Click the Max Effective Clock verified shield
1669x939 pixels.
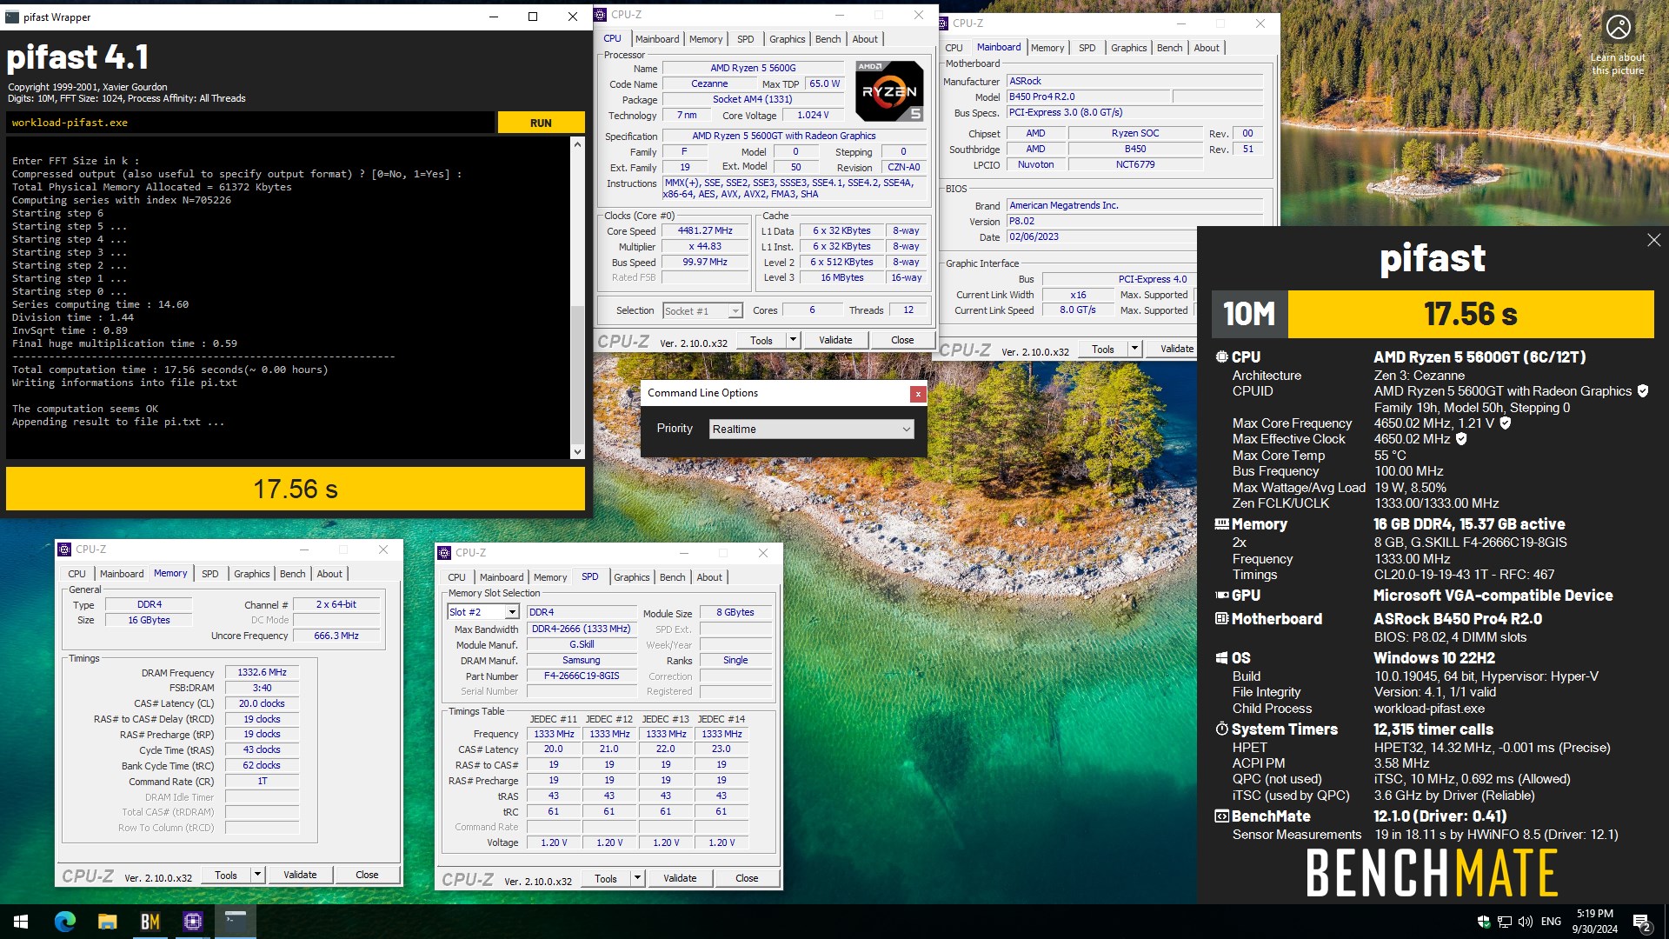[x=1461, y=439]
